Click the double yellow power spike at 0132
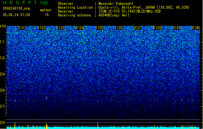This screenshot has width=203, height=129. tap(46, 126)
